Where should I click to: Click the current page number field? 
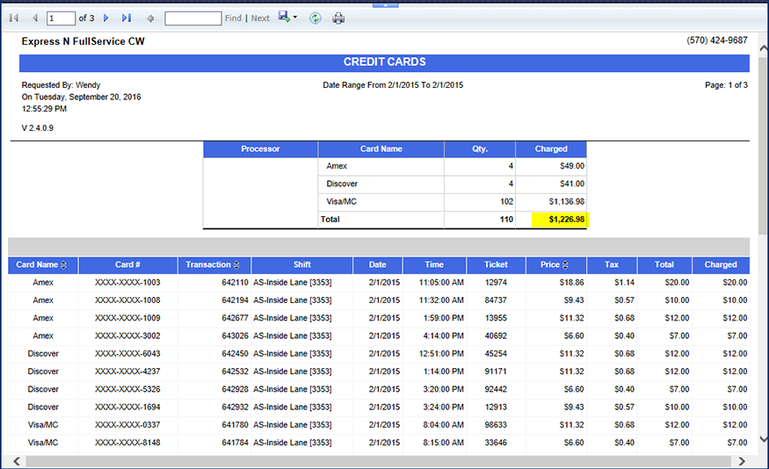point(61,18)
